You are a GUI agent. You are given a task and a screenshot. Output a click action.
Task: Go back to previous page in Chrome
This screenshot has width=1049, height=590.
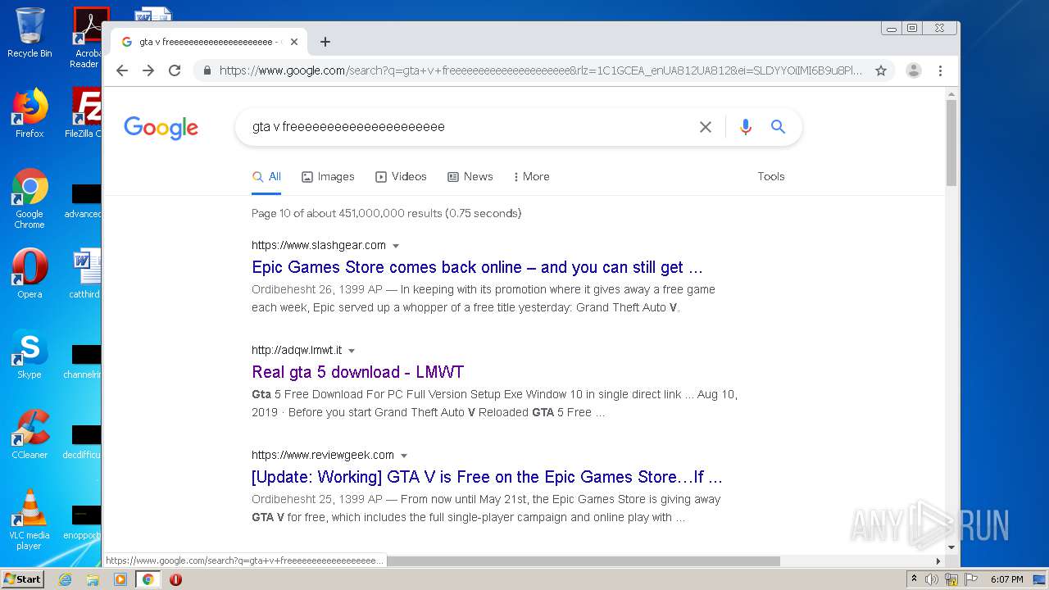pos(122,70)
